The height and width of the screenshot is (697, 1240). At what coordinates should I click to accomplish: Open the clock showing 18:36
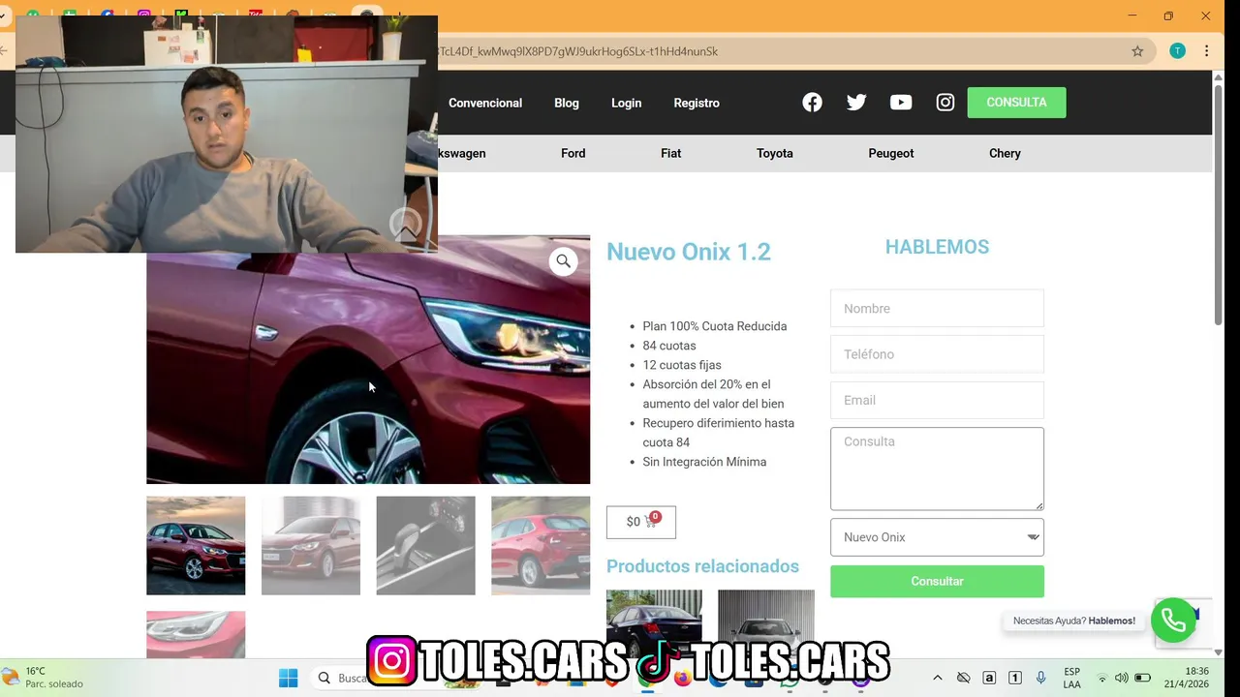coord(1187,678)
